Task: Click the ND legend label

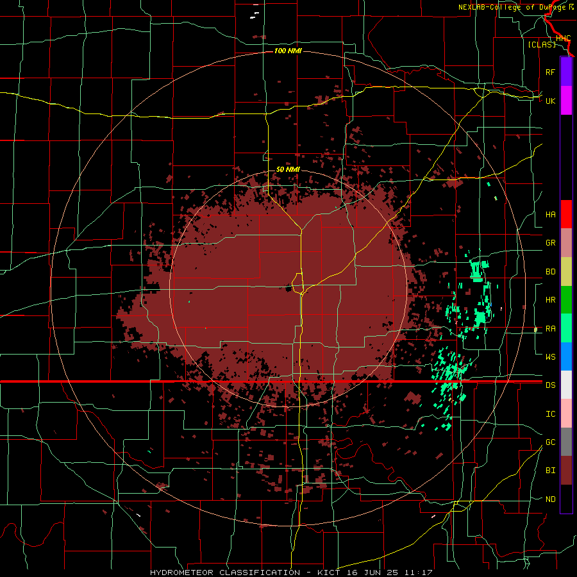Action: [550, 499]
